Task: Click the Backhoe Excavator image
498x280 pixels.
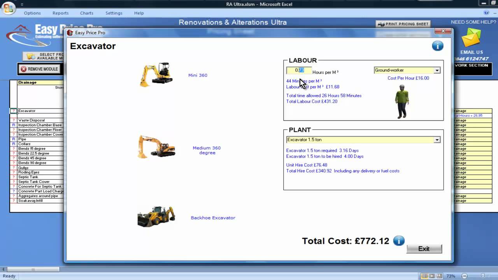Action: pos(156,217)
